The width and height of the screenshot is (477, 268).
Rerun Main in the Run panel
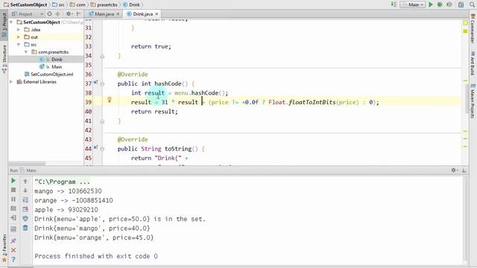[13, 181]
